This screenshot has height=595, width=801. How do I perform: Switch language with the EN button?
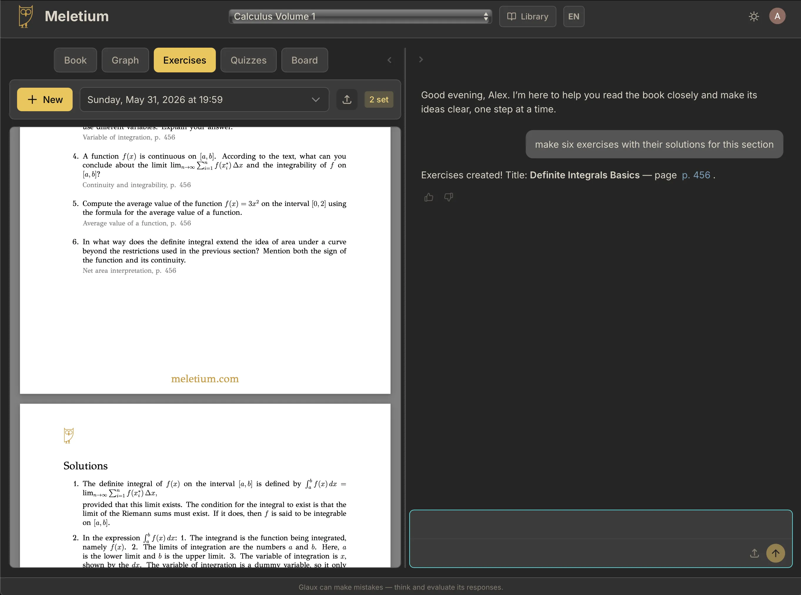(574, 16)
